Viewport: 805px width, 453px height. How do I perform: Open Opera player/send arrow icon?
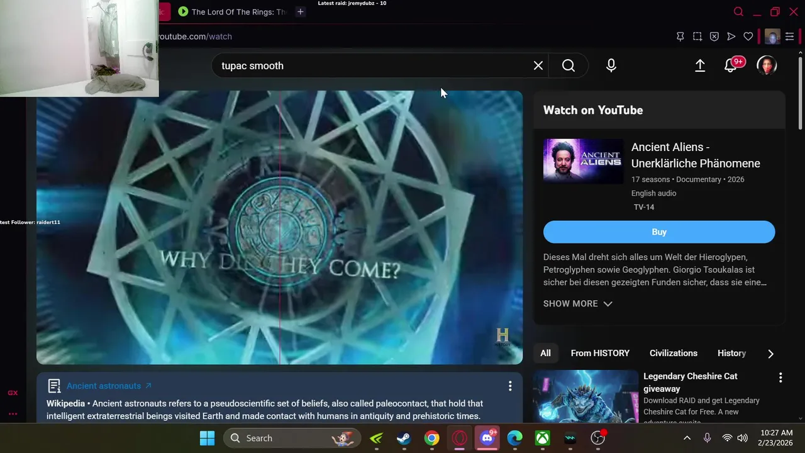point(731,36)
